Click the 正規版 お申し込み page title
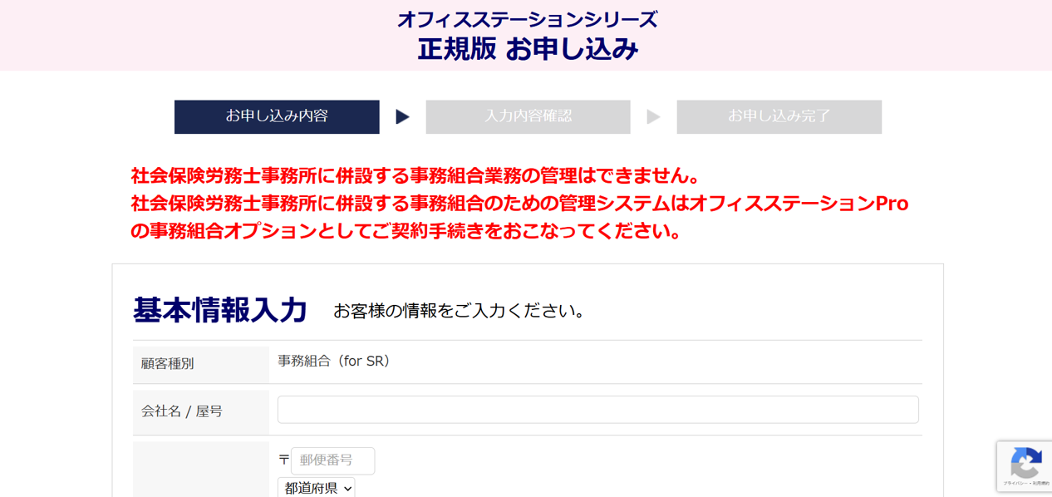Image resolution: width=1052 pixels, height=497 pixels. (528, 49)
